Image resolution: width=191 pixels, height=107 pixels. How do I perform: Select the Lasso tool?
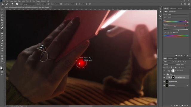[2, 15]
